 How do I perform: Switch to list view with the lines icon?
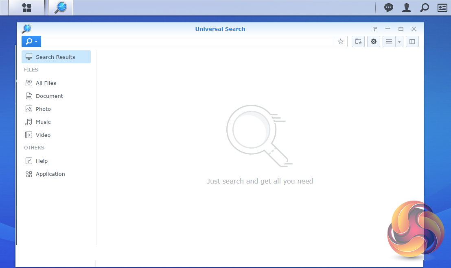389,41
